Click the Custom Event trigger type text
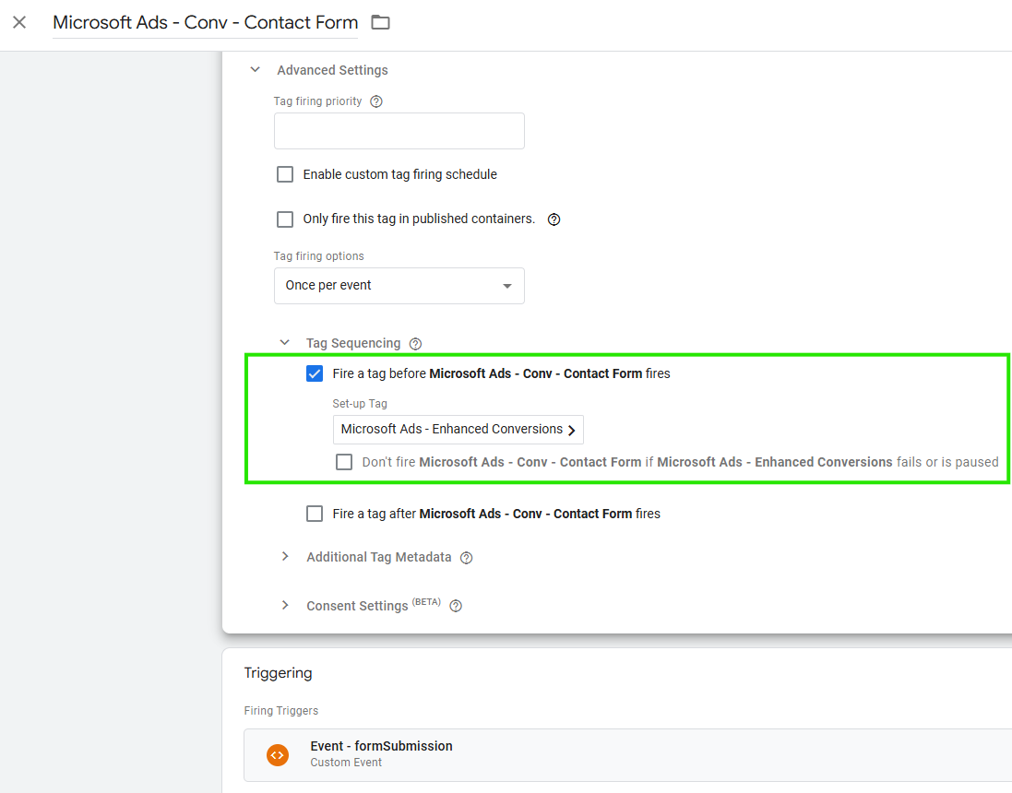 pos(346,763)
